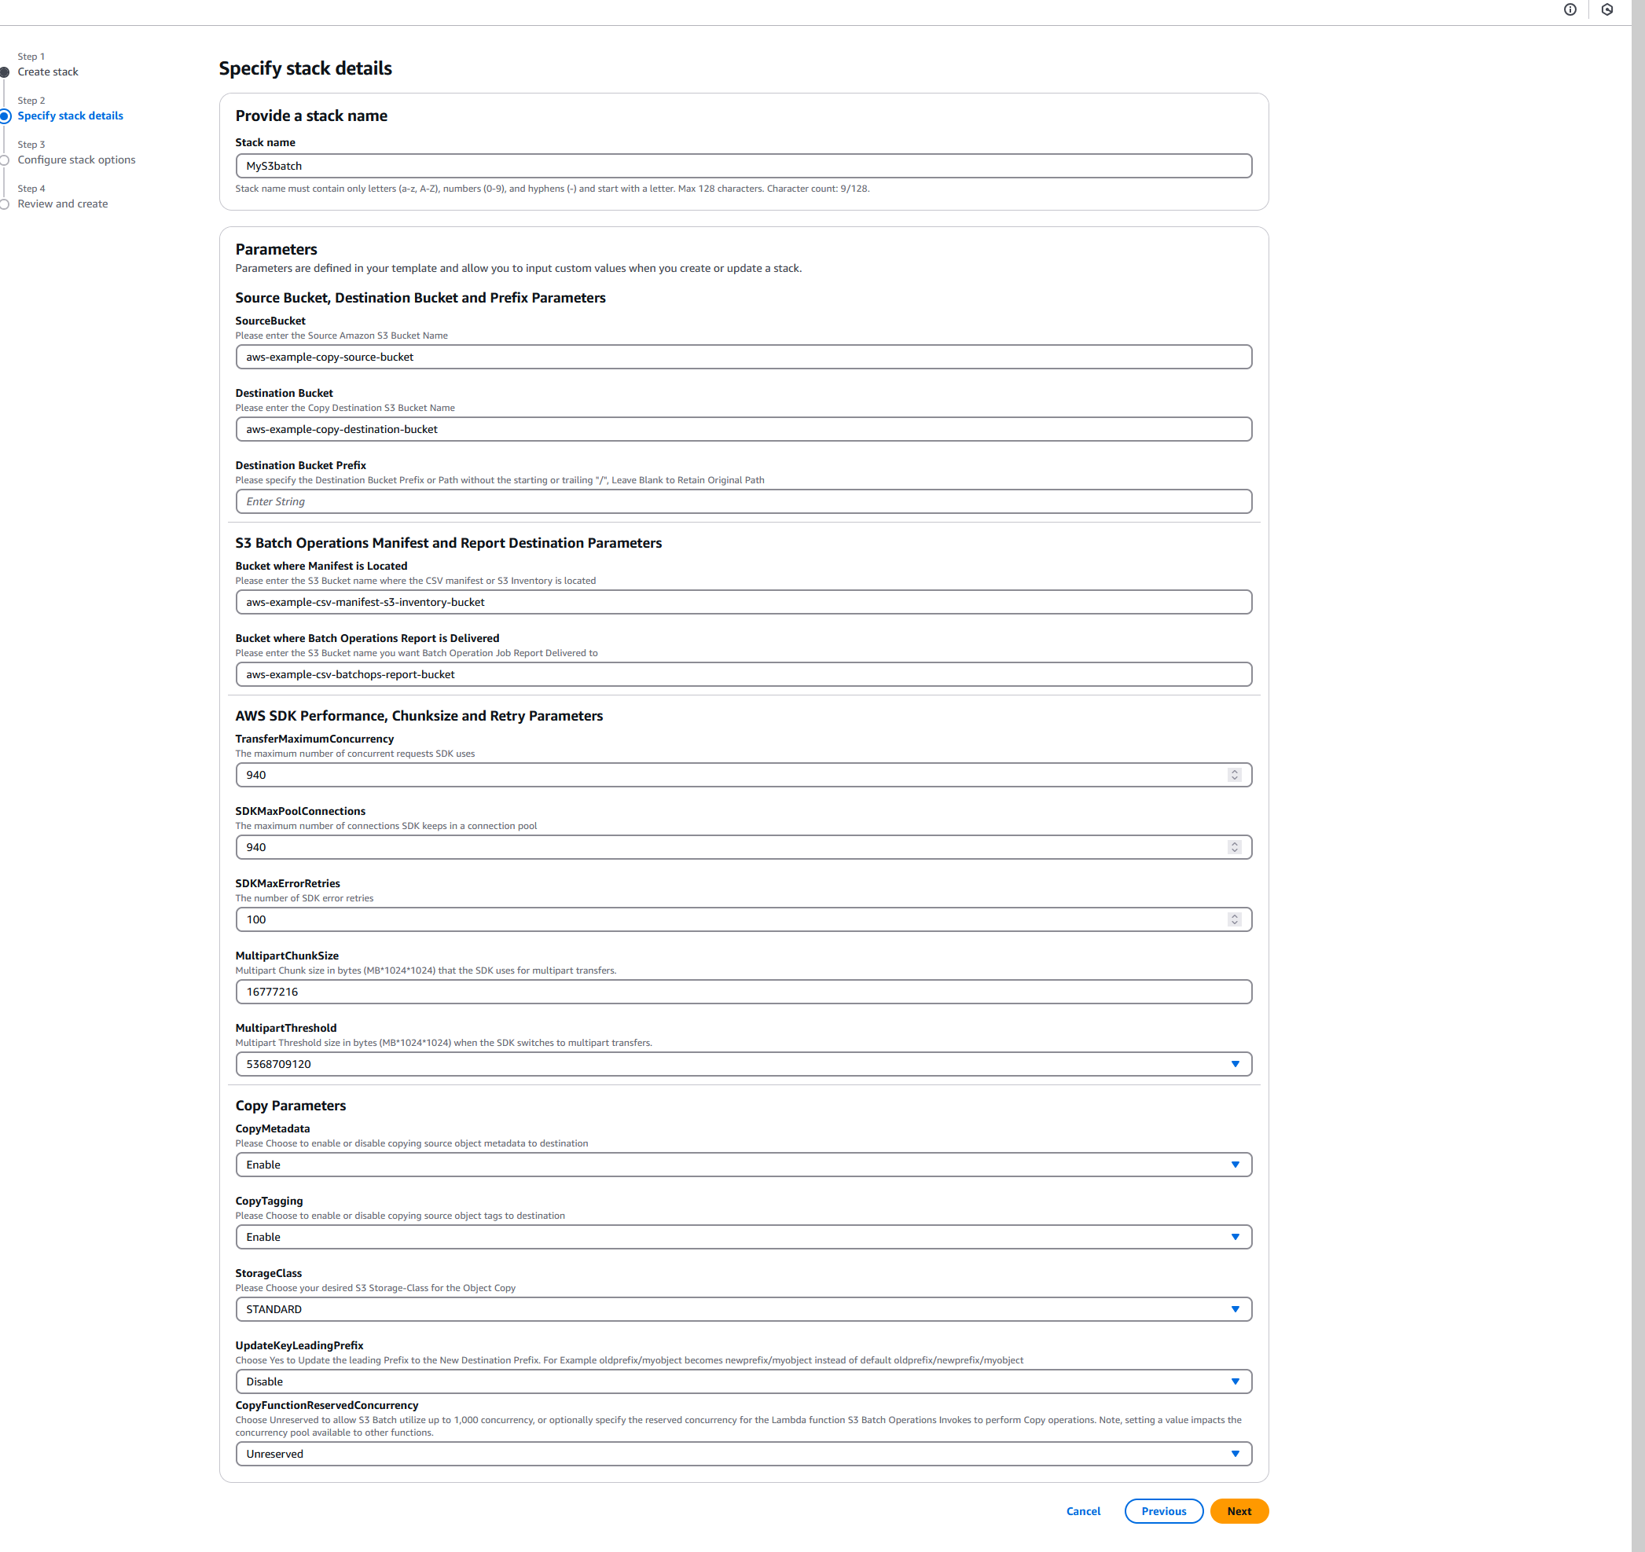Image resolution: width=1645 pixels, height=1552 pixels.
Task: Open the StorageClass STANDARD dropdown
Action: click(x=1236, y=1308)
